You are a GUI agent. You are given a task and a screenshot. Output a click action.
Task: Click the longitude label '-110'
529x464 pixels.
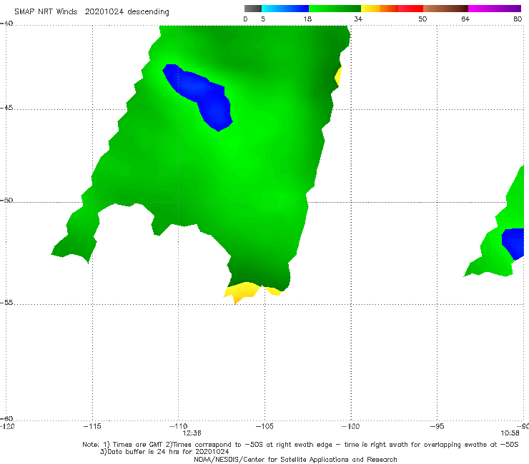(x=178, y=426)
